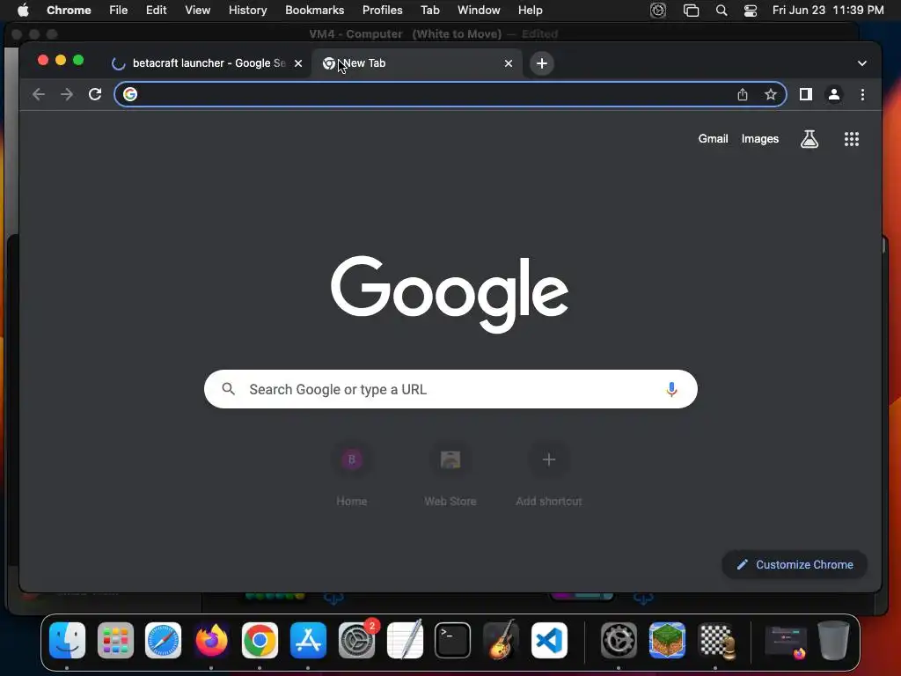The height and width of the screenshot is (676, 901).
Task: Select the New Tab tab
Action: point(417,63)
